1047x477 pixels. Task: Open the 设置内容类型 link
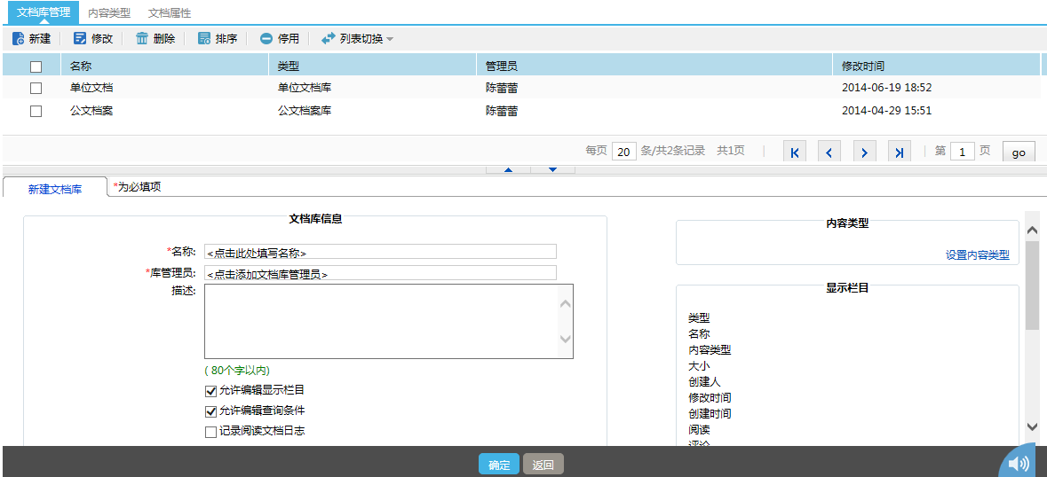pyautogui.click(x=977, y=254)
